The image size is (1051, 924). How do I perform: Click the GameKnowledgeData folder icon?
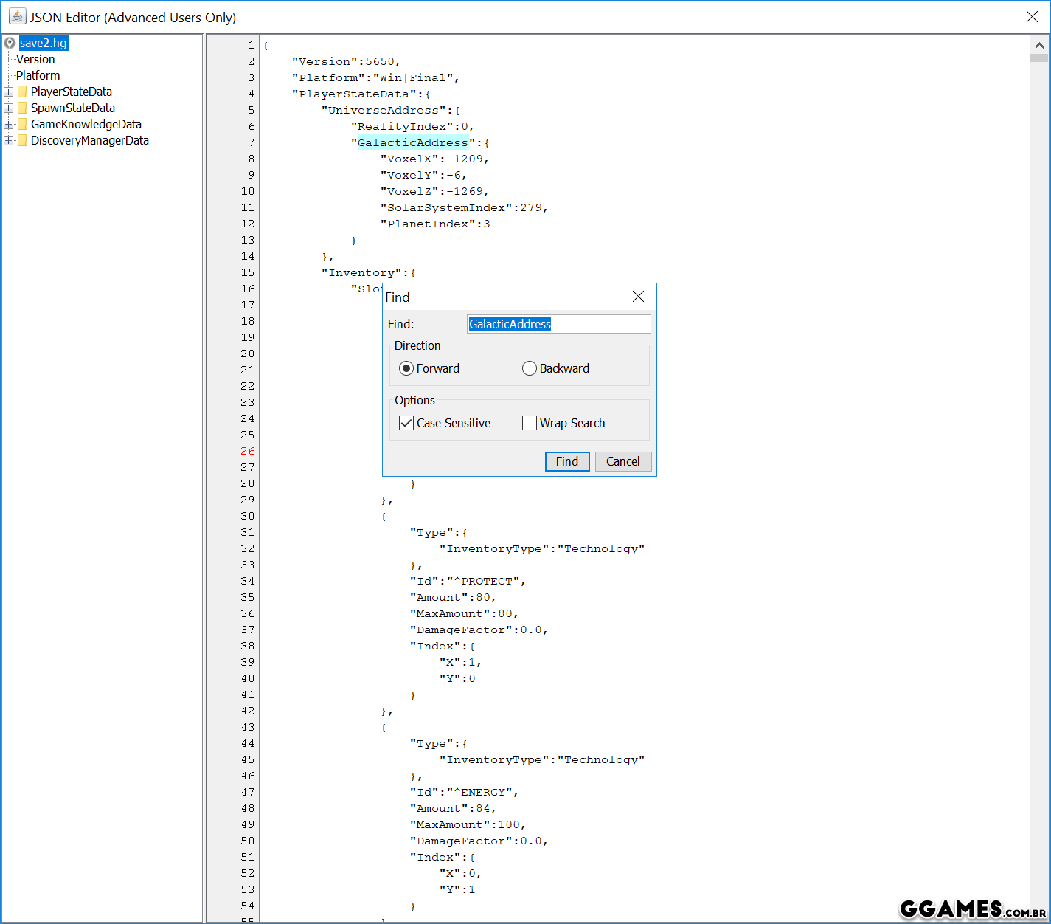(22, 124)
